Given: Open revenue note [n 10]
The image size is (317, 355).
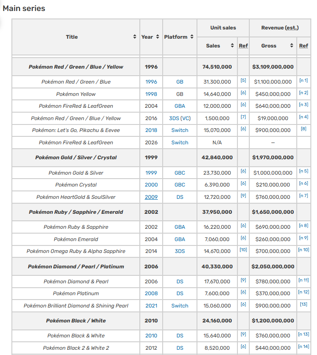Looking at the screenshot, I should 303,250.
